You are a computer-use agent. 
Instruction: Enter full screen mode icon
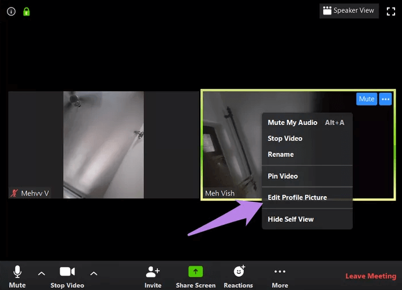pos(390,11)
